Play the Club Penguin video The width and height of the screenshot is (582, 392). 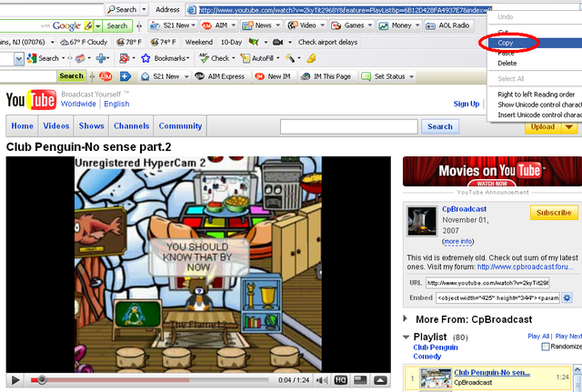(15, 380)
